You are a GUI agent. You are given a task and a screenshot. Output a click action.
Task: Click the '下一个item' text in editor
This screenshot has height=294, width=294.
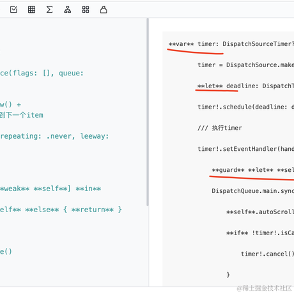[x=24, y=115]
